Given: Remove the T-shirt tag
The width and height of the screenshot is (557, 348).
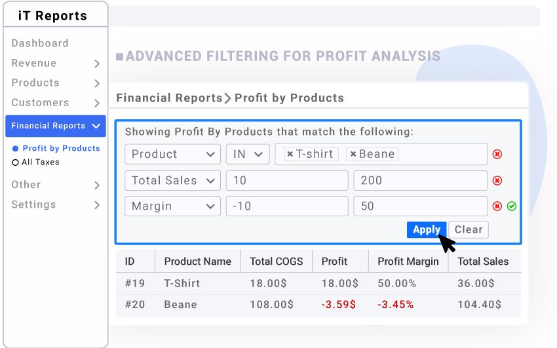Looking at the screenshot, I should click(x=290, y=154).
